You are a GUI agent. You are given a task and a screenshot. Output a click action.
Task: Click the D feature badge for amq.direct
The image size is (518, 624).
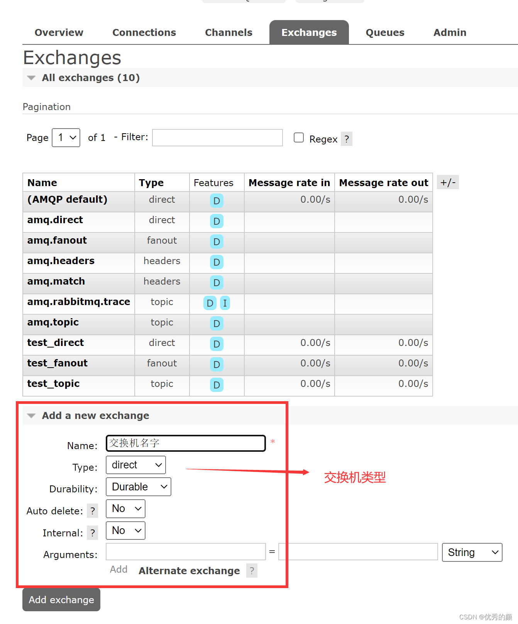point(217,221)
